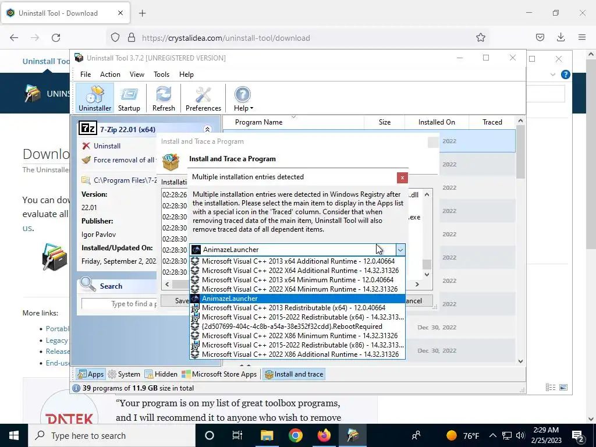Sort by Program Name column
This screenshot has height=447, width=596.
pyautogui.click(x=293, y=122)
